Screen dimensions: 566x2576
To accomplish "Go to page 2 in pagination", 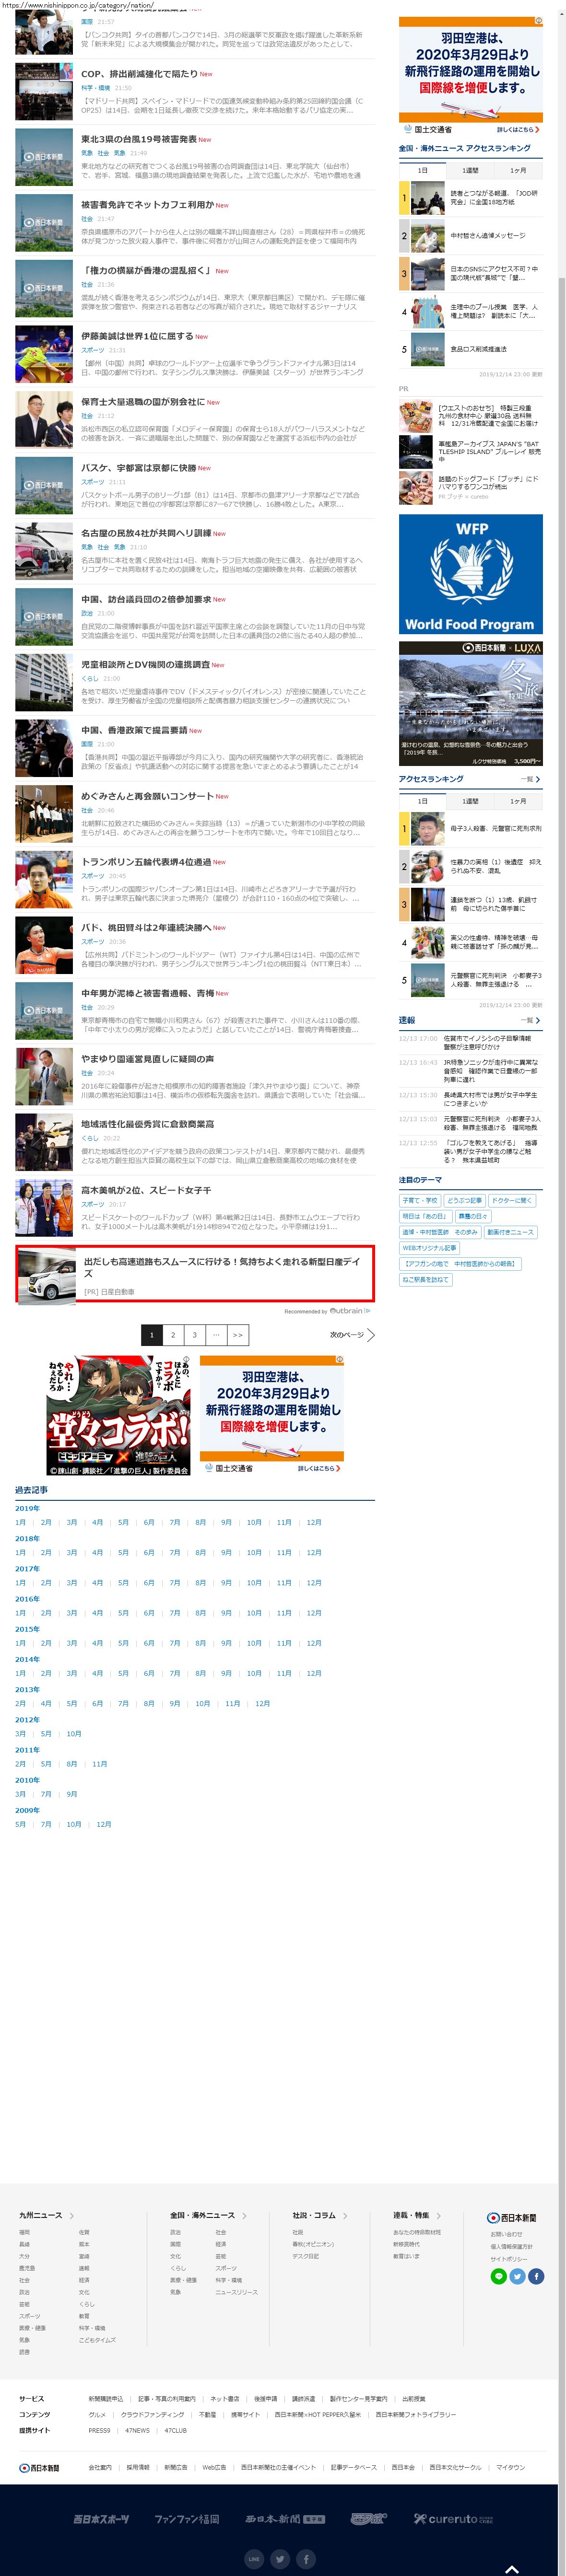I will coord(173,1334).
